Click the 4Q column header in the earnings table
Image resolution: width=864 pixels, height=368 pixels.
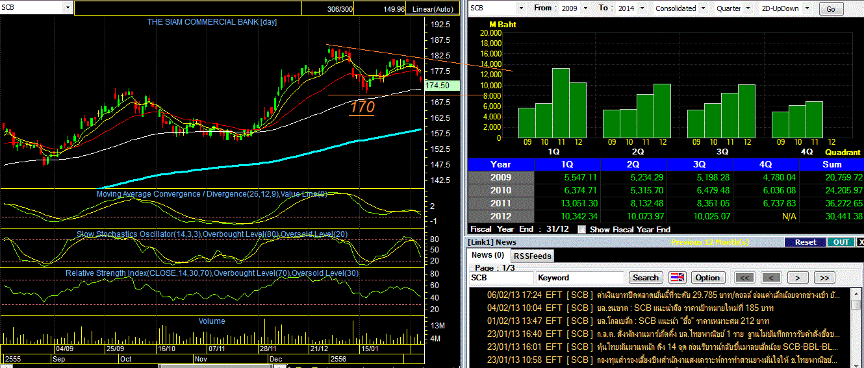[x=767, y=164]
